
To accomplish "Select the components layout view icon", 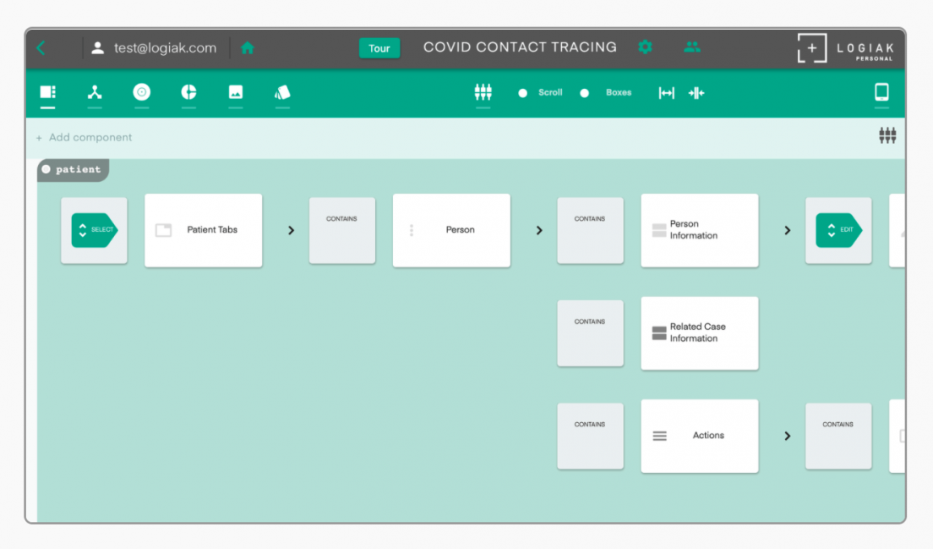I will [x=47, y=92].
